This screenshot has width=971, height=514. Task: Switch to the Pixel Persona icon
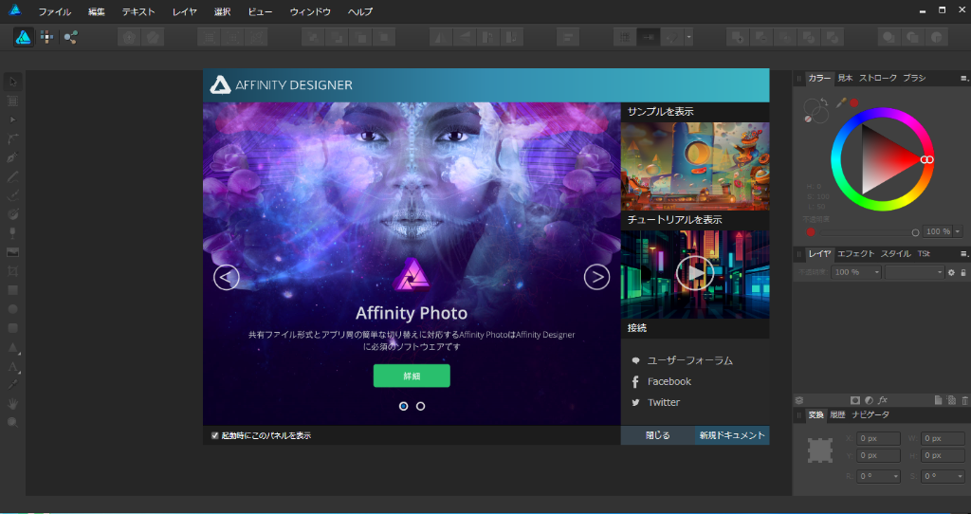[46, 37]
